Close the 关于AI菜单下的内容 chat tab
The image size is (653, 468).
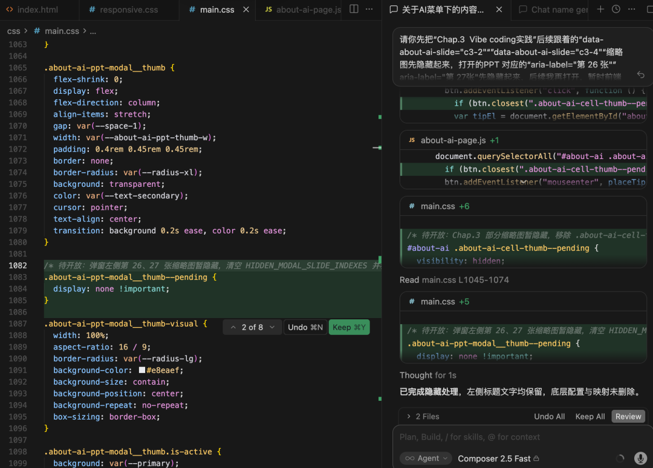[499, 10]
